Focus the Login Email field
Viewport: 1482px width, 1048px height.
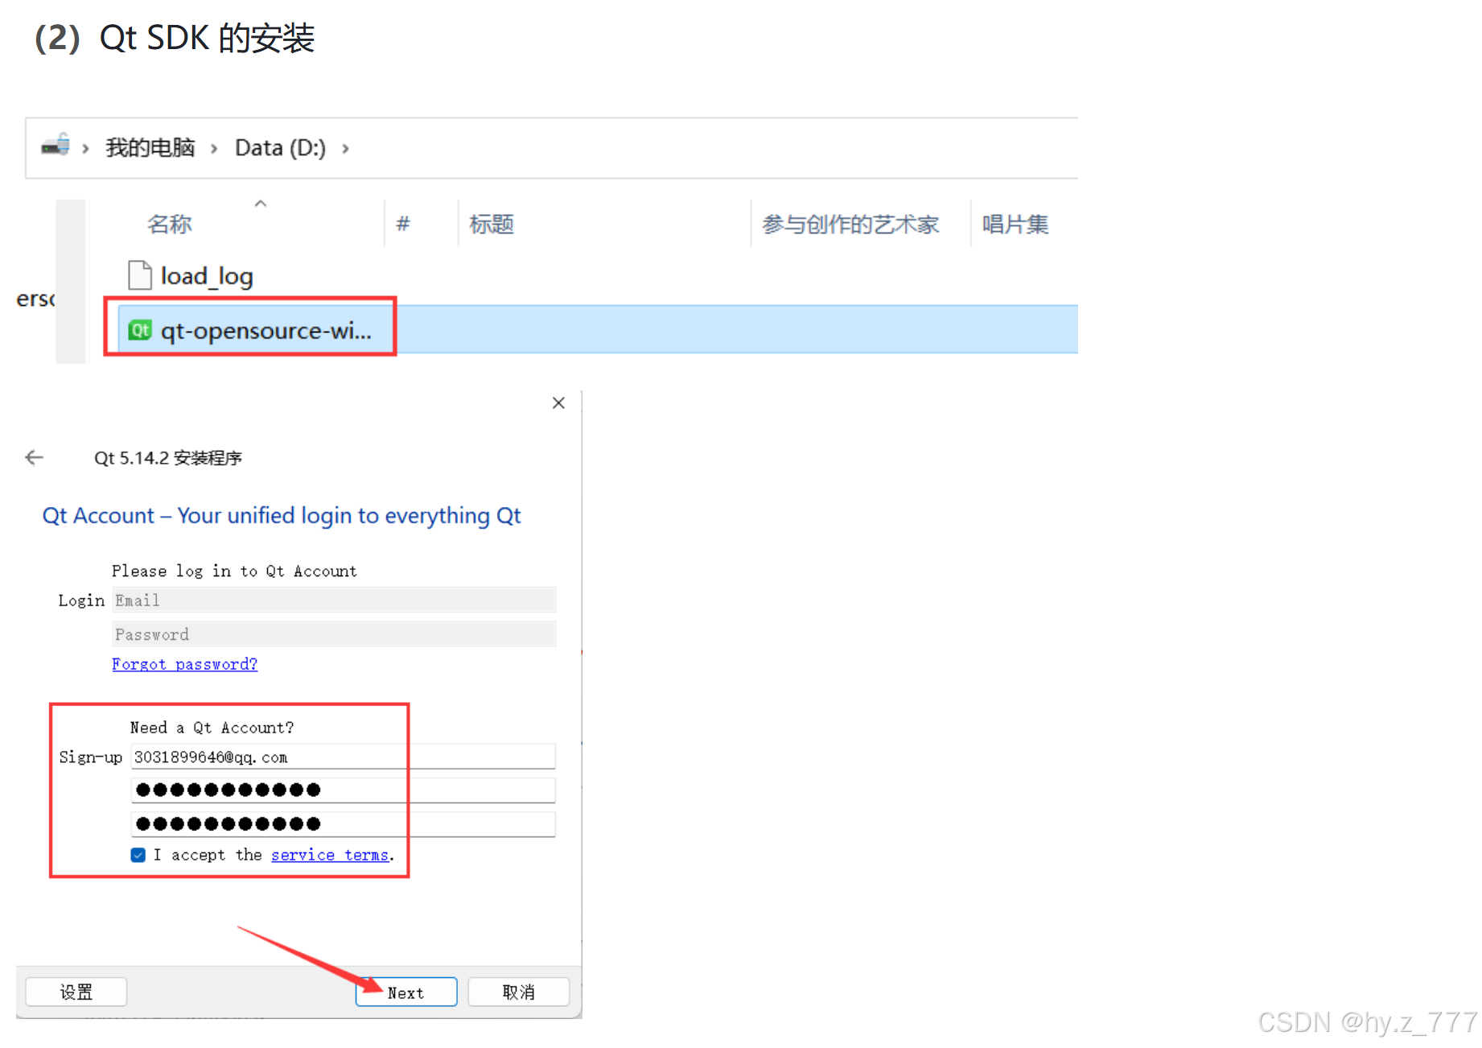(x=334, y=600)
